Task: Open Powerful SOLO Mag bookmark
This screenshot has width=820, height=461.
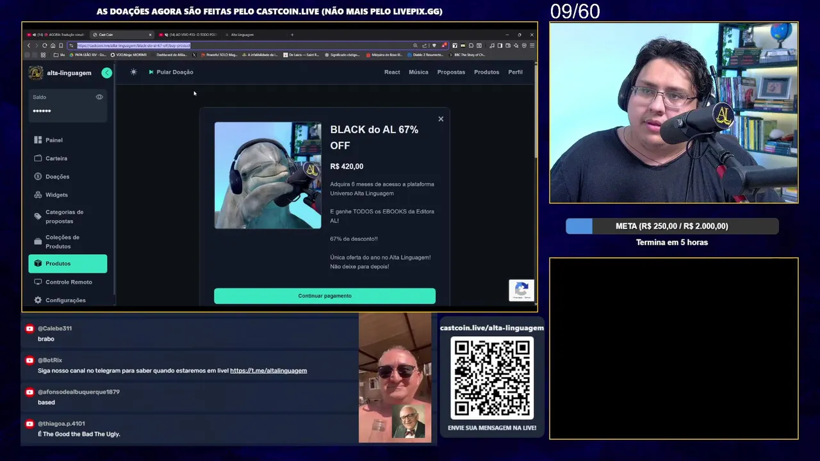Action: pyautogui.click(x=219, y=55)
